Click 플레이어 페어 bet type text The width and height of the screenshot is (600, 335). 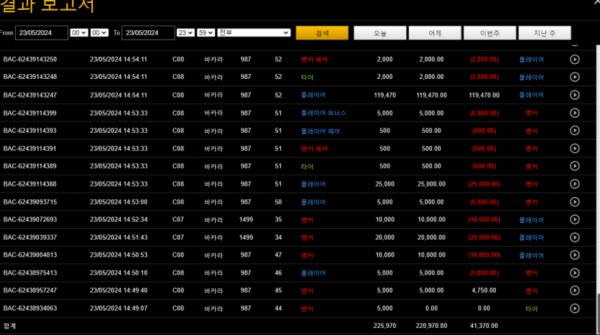click(320, 131)
